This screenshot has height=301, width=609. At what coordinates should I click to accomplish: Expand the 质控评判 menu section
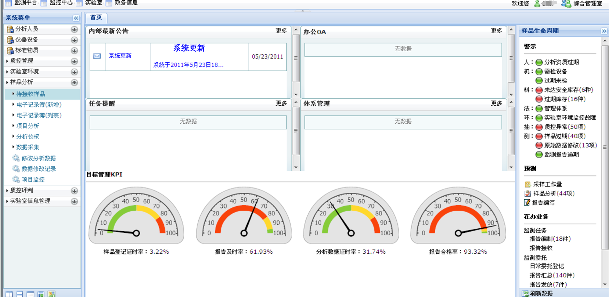point(74,191)
